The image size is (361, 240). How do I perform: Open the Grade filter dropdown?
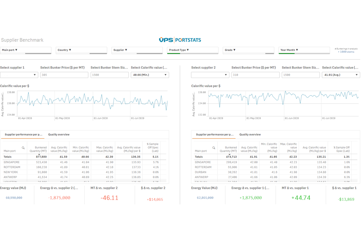(x=248, y=50)
